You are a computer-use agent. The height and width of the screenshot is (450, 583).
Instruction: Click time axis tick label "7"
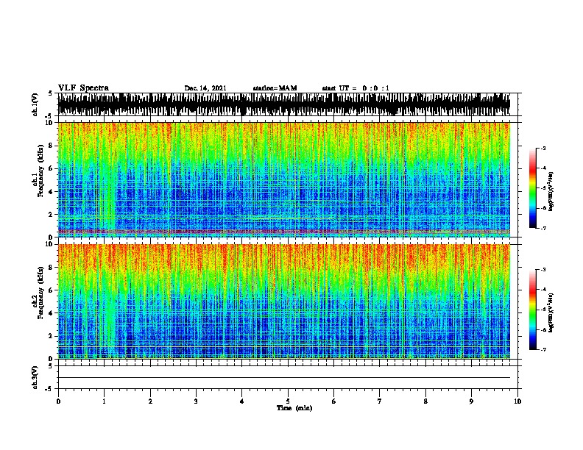[x=380, y=401]
